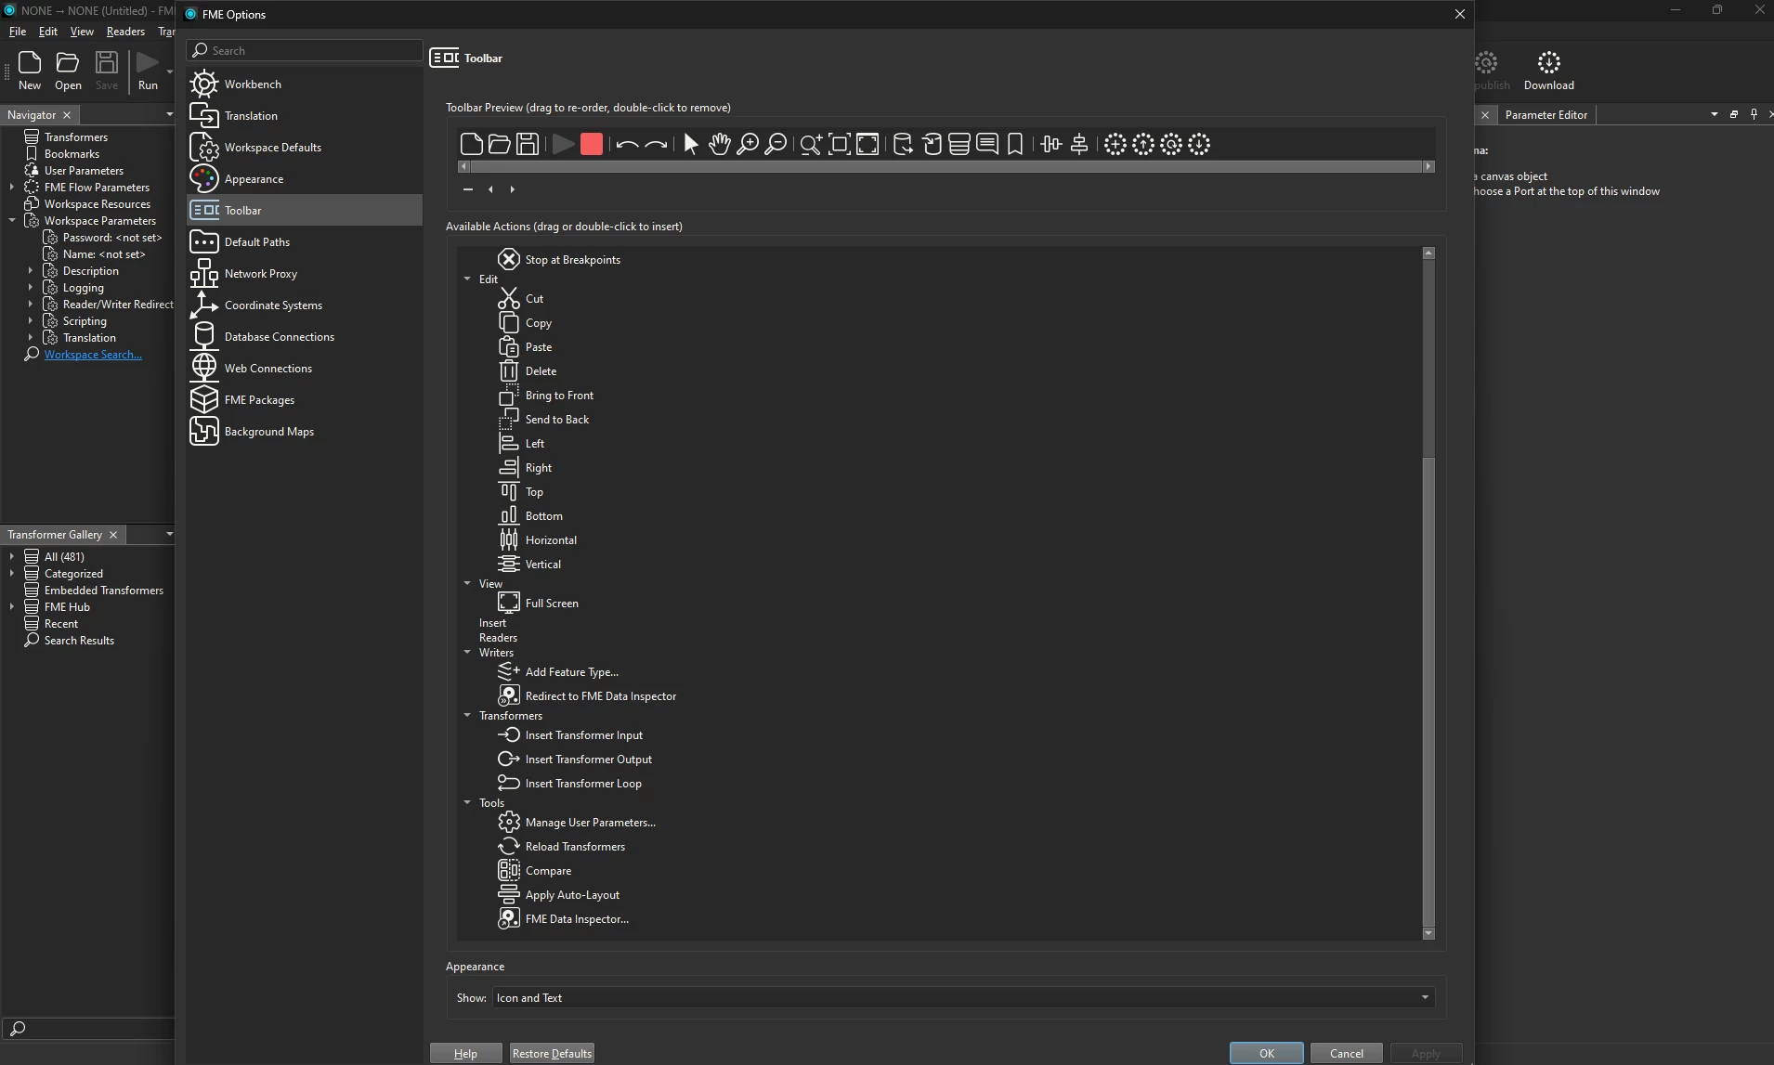Click the Compare action icon

pyautogui.click(x=508, y=871)
